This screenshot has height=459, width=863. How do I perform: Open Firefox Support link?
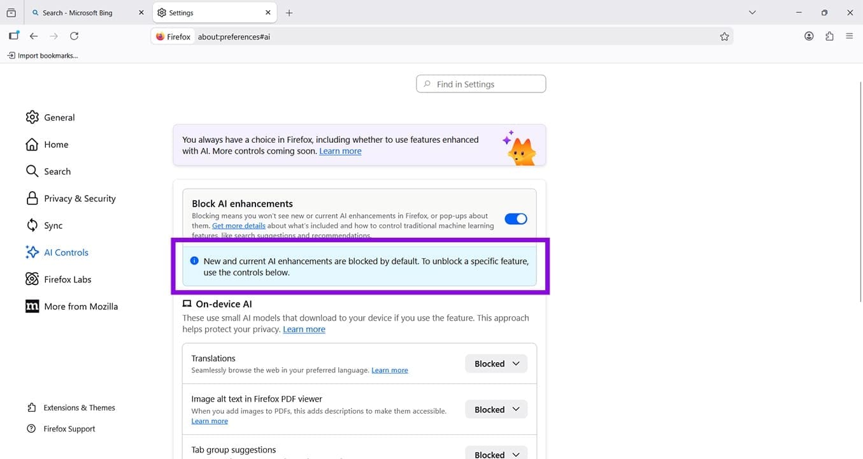[x=69, y=429]
